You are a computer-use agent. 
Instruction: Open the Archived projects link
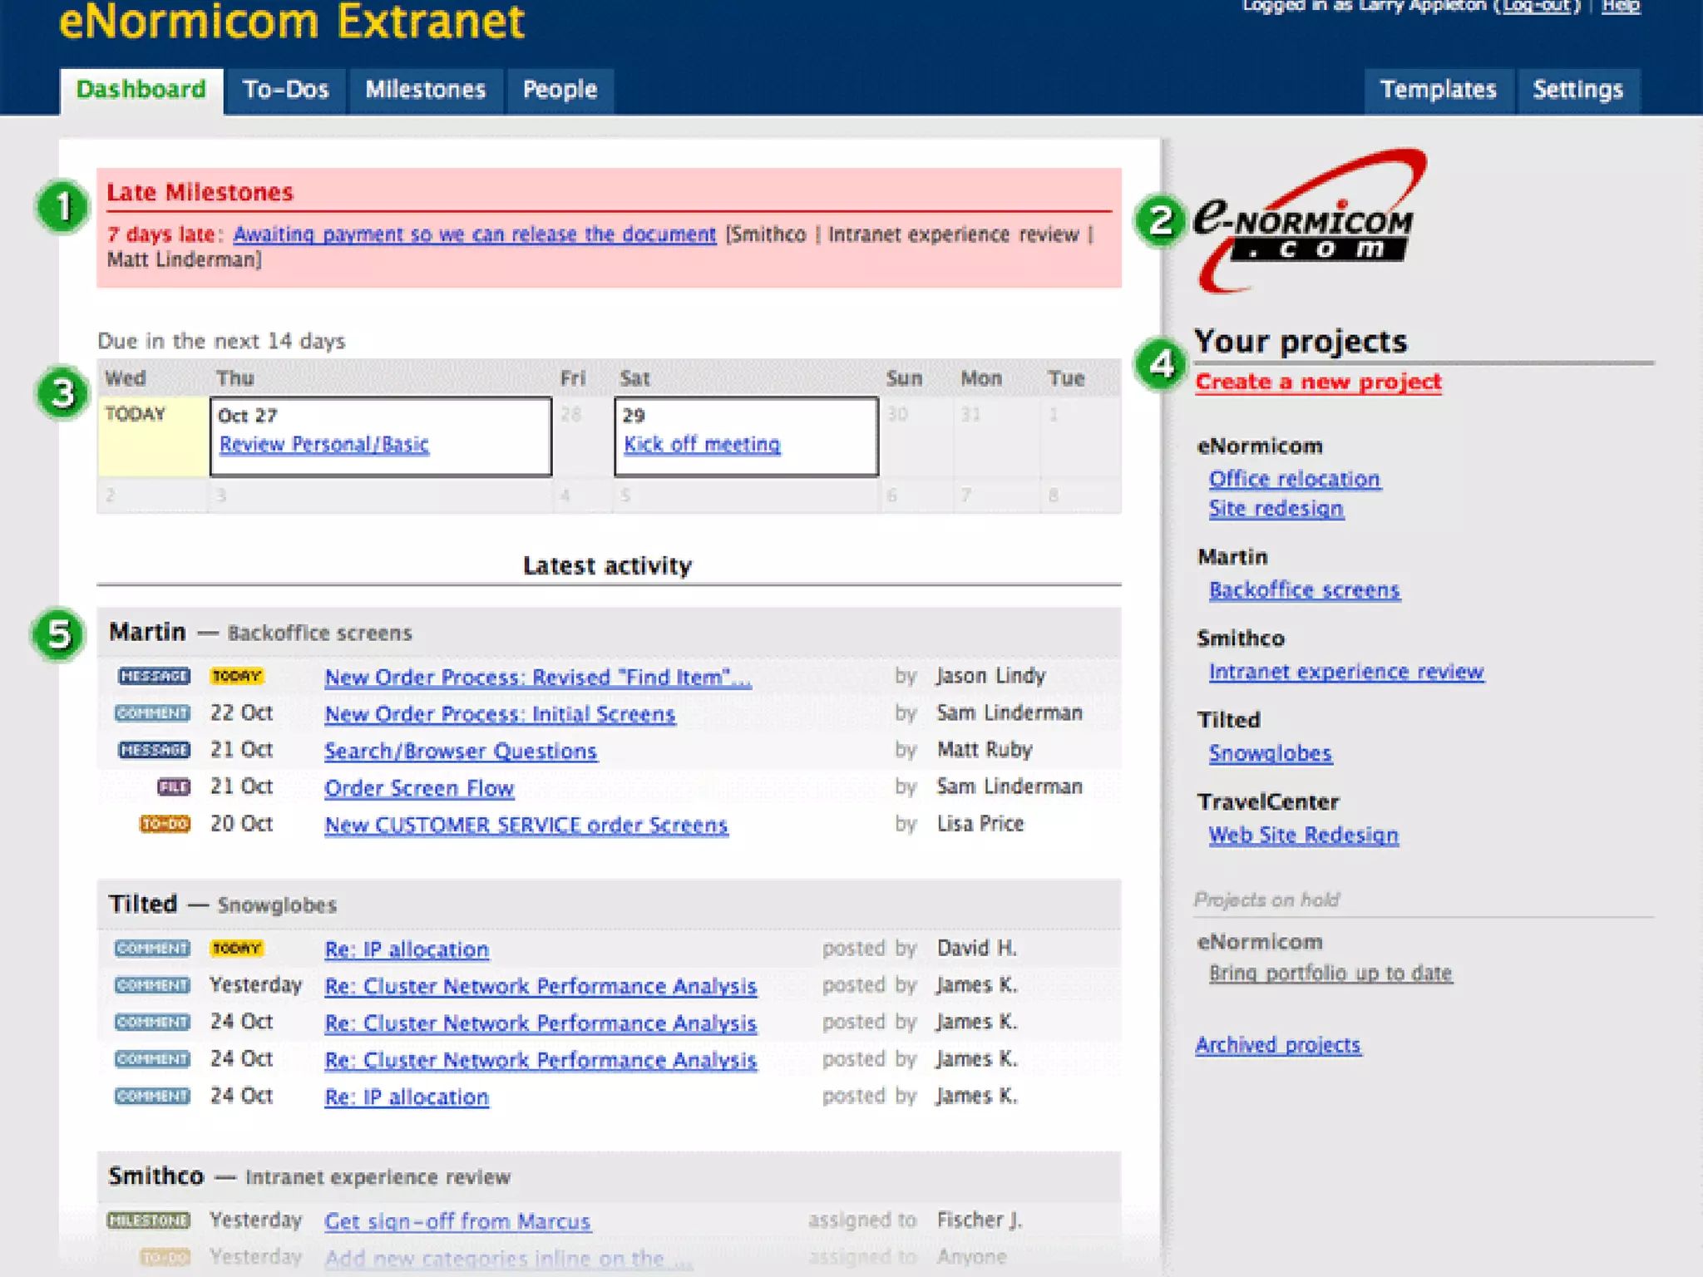tap(1277, 1045)
